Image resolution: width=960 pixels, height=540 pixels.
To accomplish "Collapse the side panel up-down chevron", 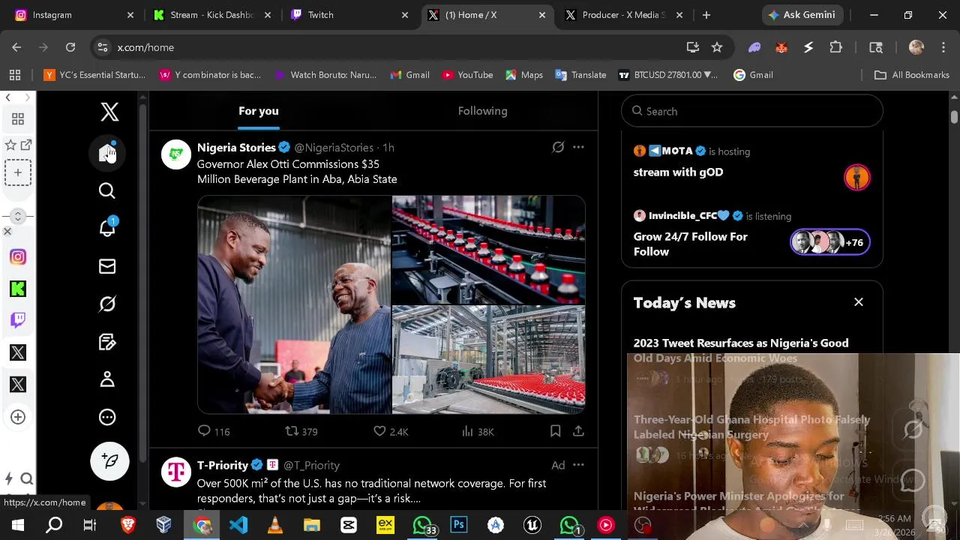I will (x=18, y=216).
